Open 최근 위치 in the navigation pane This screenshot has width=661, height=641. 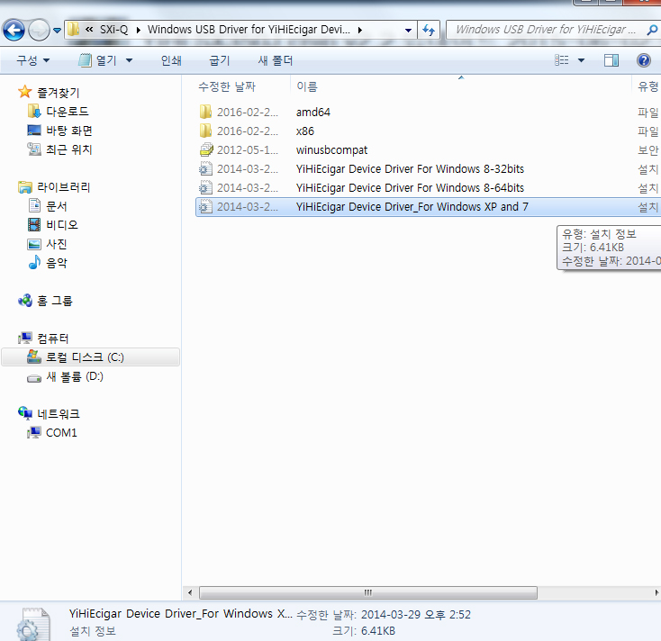point(68,149)
